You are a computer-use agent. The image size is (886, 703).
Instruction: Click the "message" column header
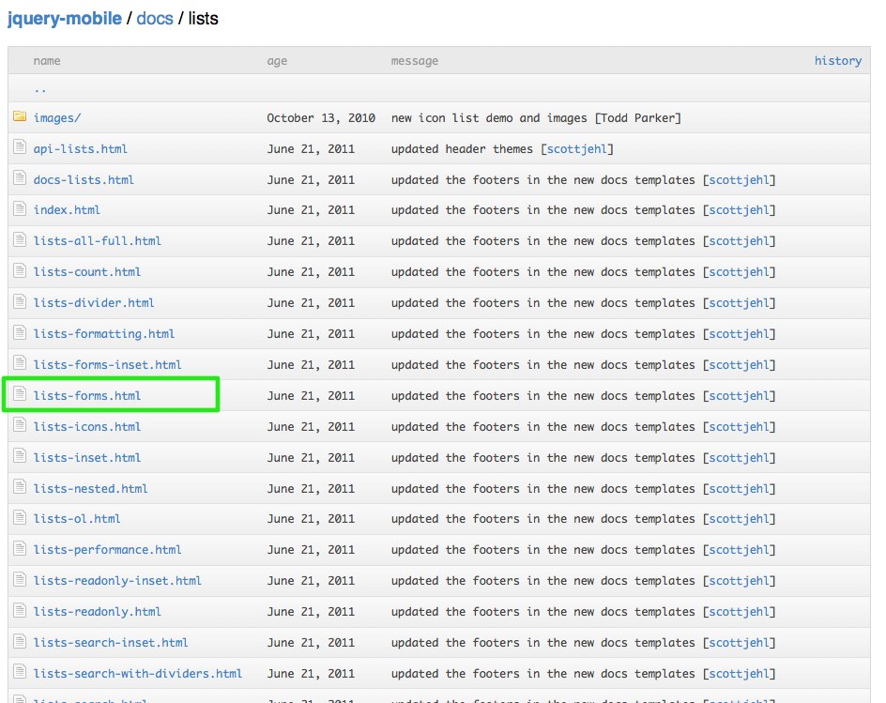415,61
